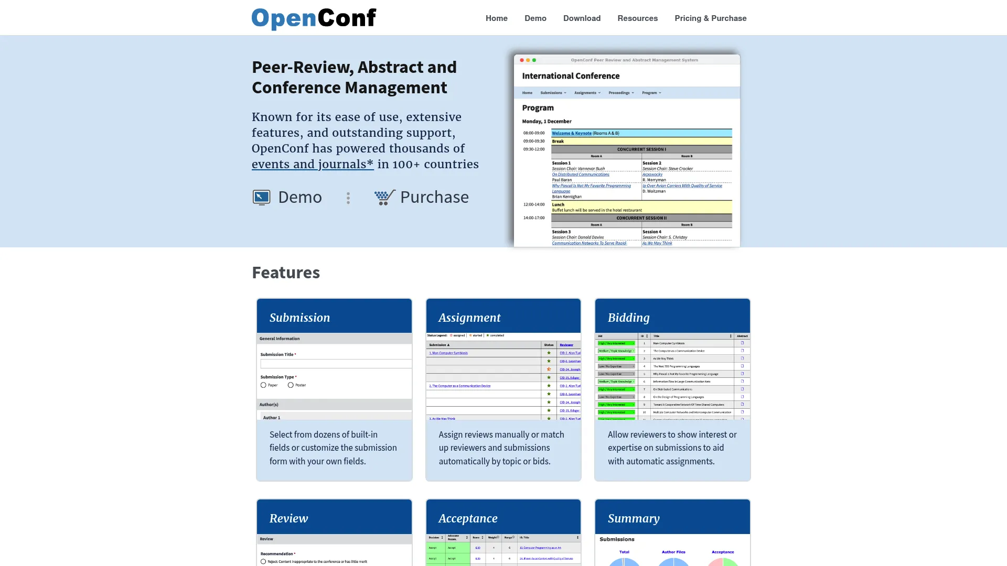The image size is (1007, 566).
Task: Go to the Download page
Action: point(582,18)
